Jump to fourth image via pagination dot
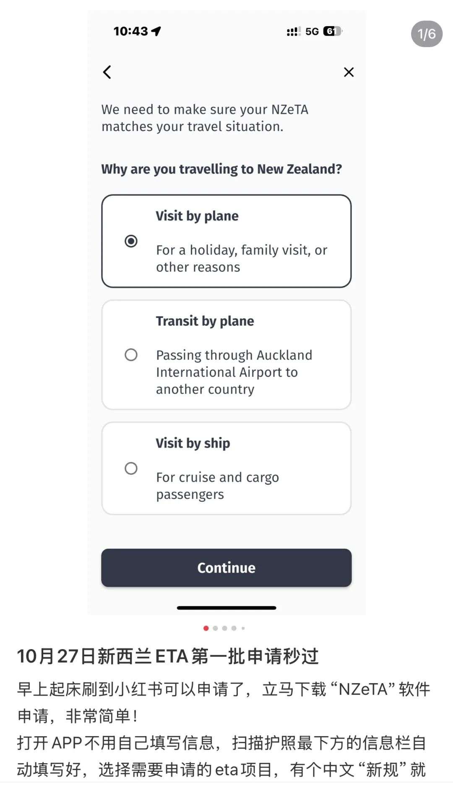 point(234,628)
